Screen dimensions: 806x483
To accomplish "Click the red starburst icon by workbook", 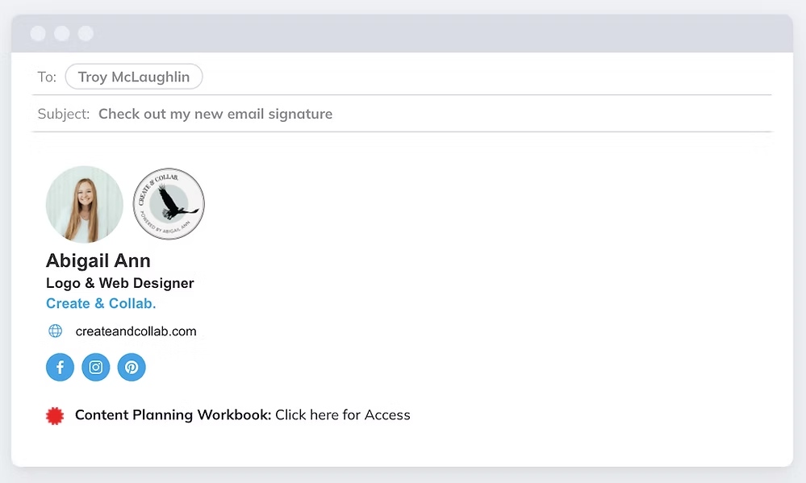I will coord(55,416).
